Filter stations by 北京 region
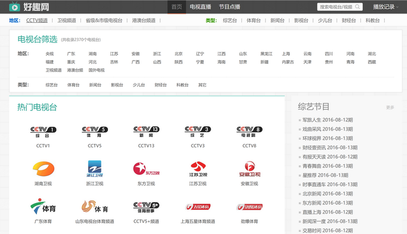407x234 pixels. point(179,54)
